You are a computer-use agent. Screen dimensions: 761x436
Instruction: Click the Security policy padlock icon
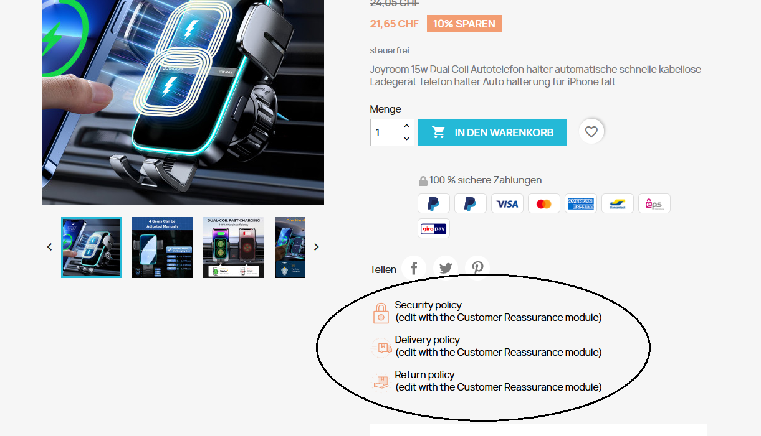pos(381,313)
